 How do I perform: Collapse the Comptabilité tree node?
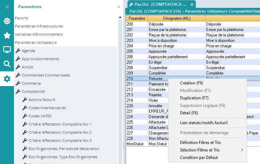point(33,92)
